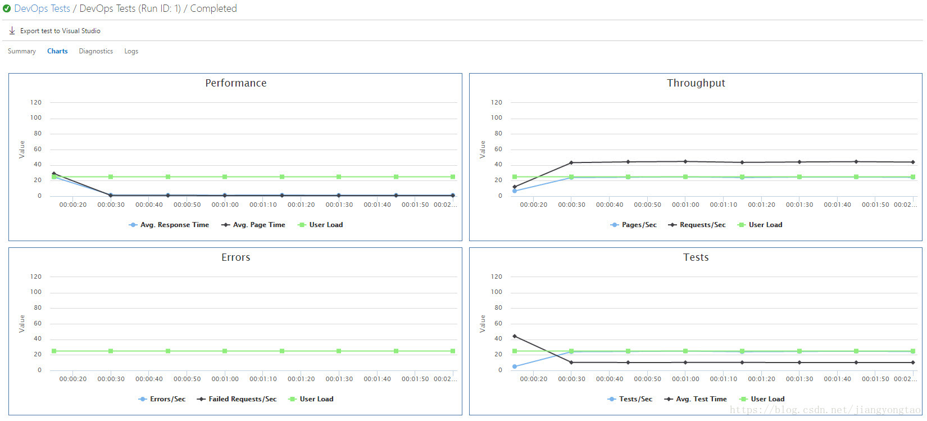The image size is (927, 421).
Task: Toggle Requests/Sec legend in Throughput chart
Action: [x=697, y=225]
